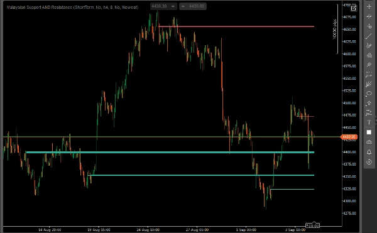Select the arrow marker tool
Image resolution: width=377 pixels, height=233 pixels.
[x=369, y=103]
